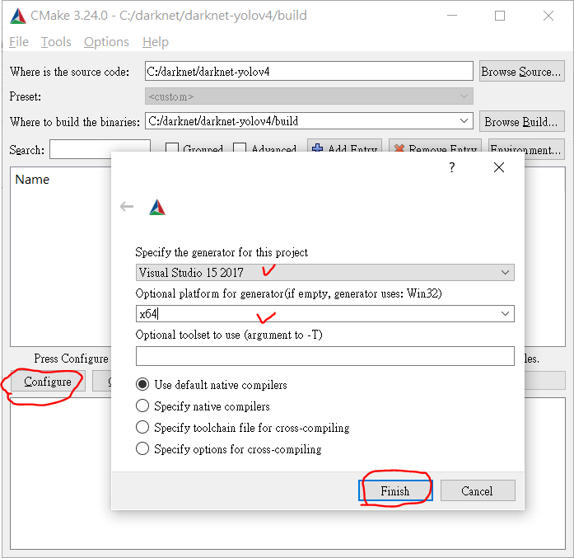Screen dimensions: 574x558
Task: Click the optional toolset input field
Action: point(324,356)
